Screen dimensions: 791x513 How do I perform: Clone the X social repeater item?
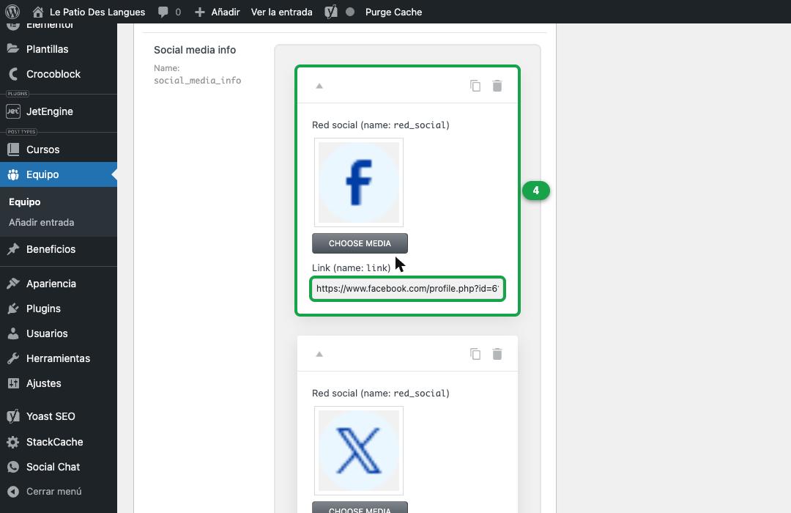475,354
